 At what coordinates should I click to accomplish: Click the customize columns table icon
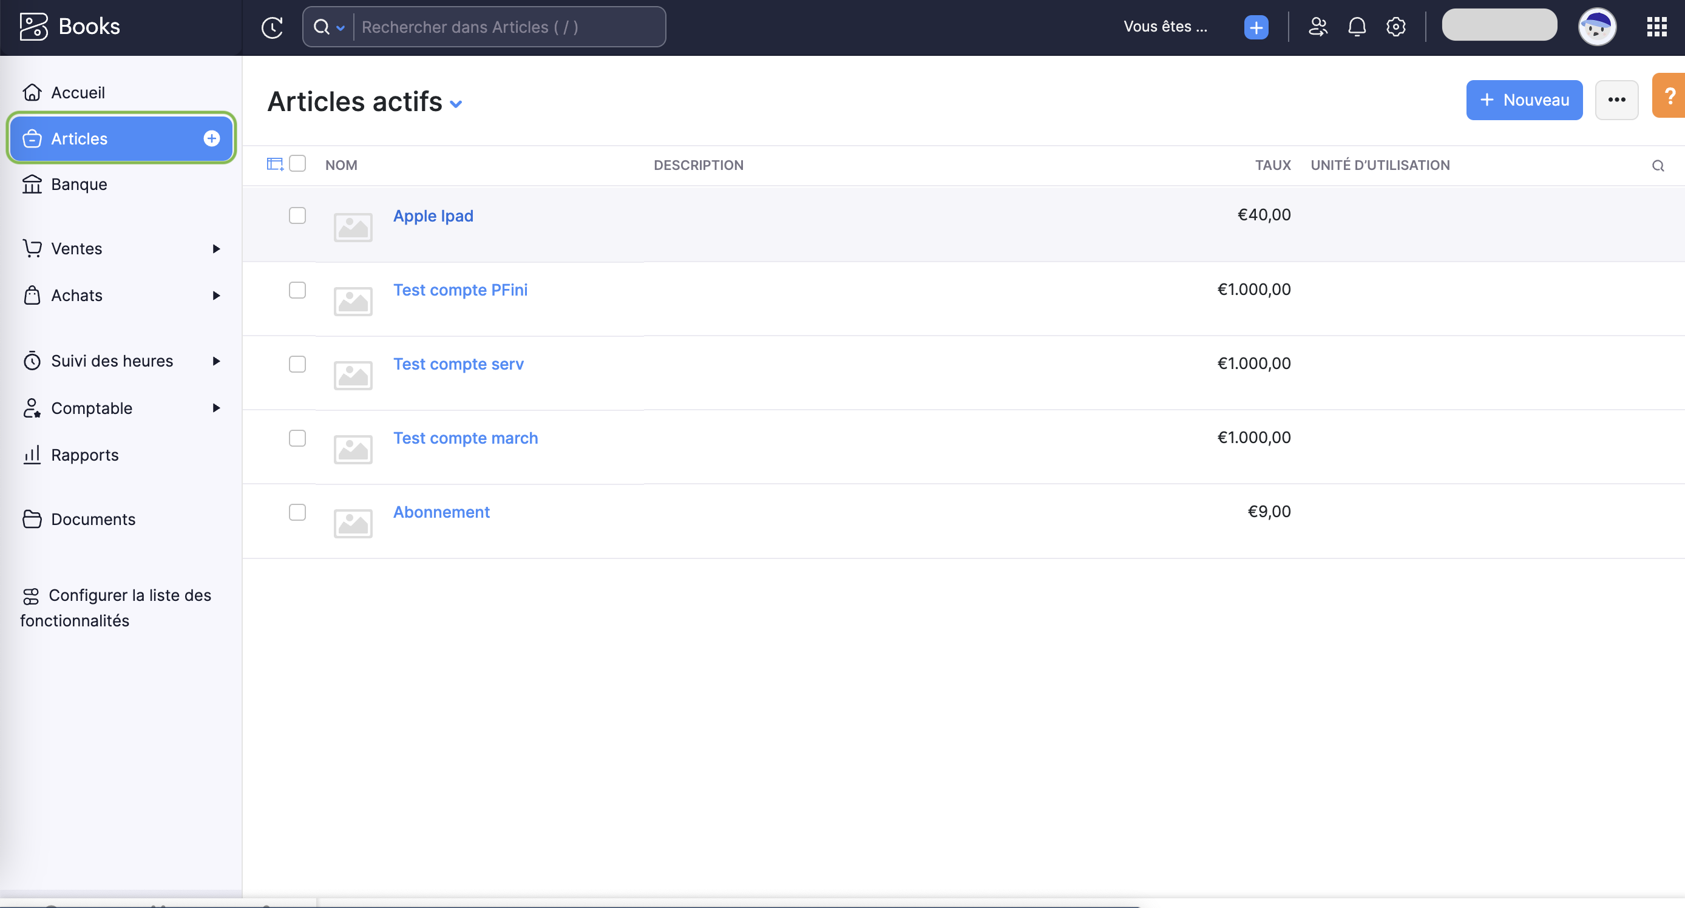pos(275,164)
